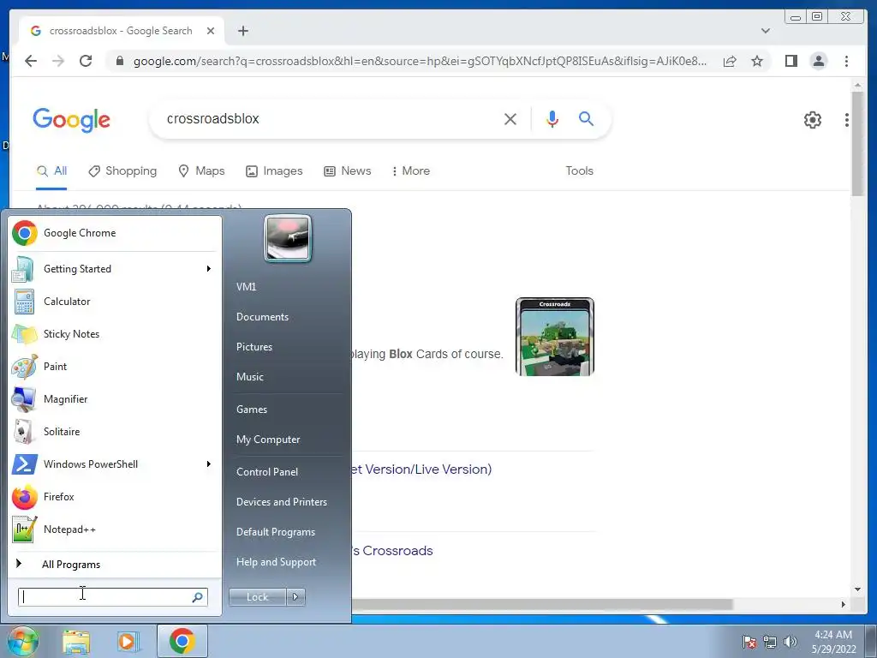Open Windows Media Player from taskbar
The image size is (877, 658).
point(128,641)
